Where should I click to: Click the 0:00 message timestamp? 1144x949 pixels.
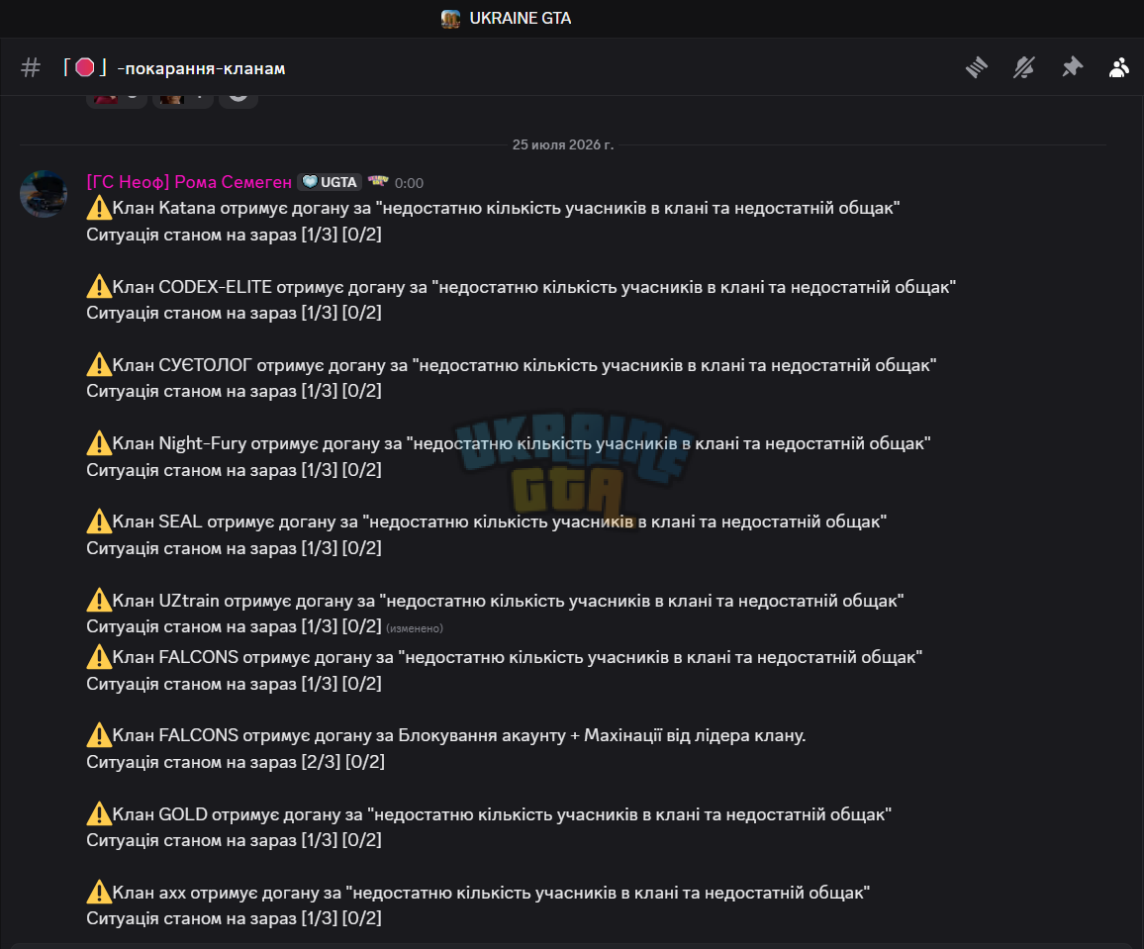click(x=410, y=183)
